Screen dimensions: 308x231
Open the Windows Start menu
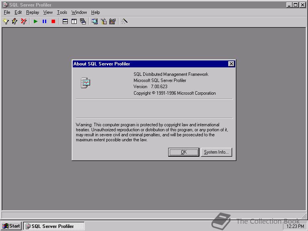tap(11, 226)
